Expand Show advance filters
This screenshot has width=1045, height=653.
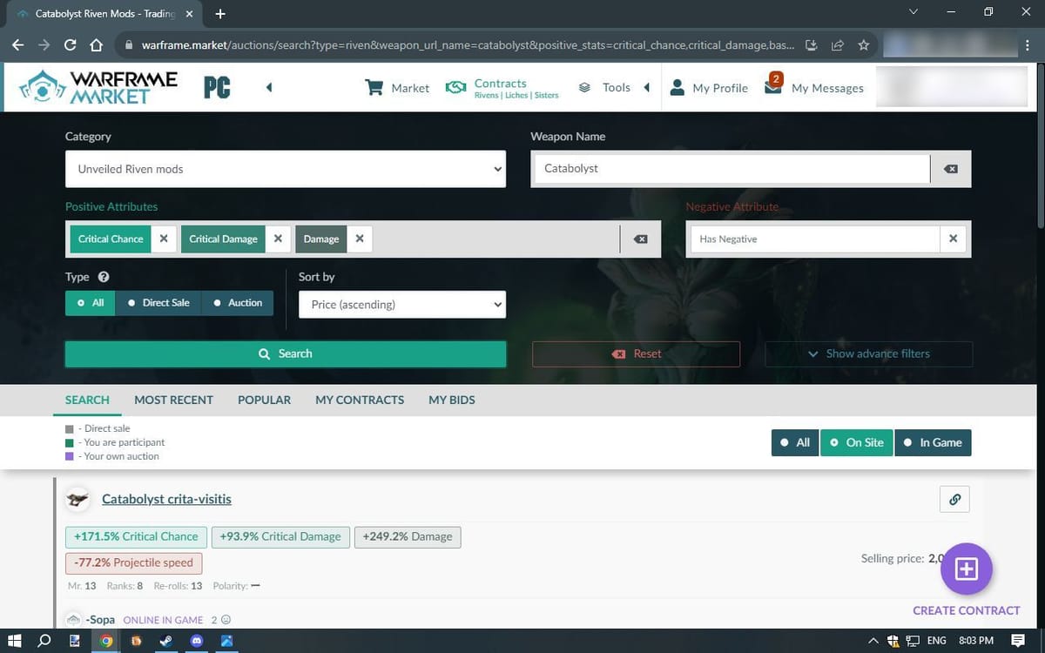coord(868,353)
